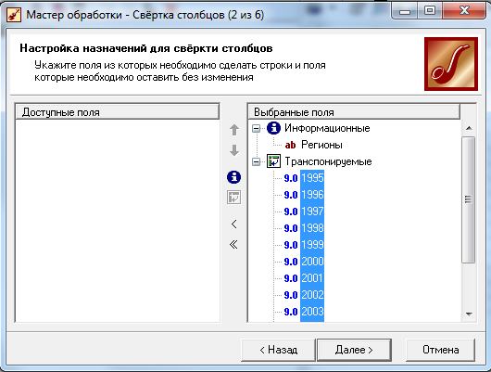Click the 9.0 type icon beside 2003
Image resolution: width=491 pixels, height=372 pixels.
(291, 312)
